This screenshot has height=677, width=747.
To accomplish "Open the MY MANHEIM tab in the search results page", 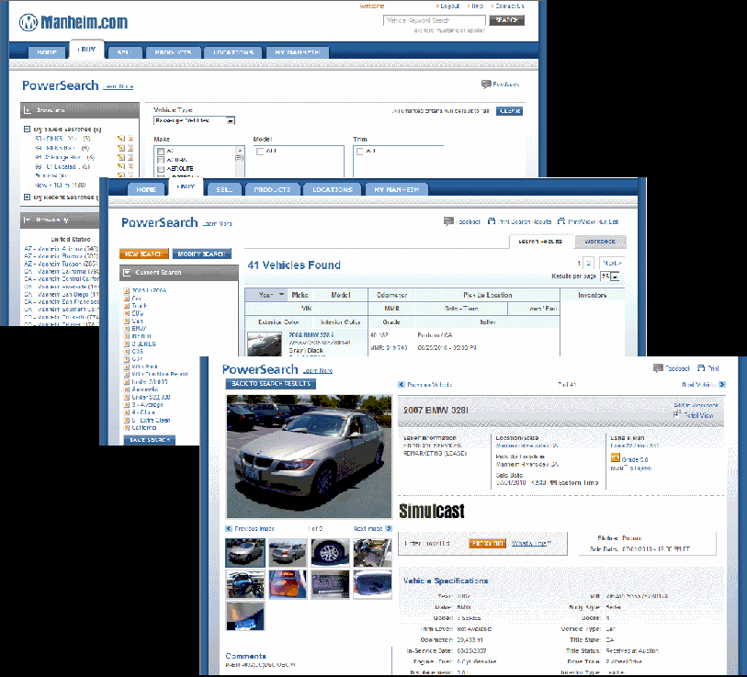I will click(396, 189).
